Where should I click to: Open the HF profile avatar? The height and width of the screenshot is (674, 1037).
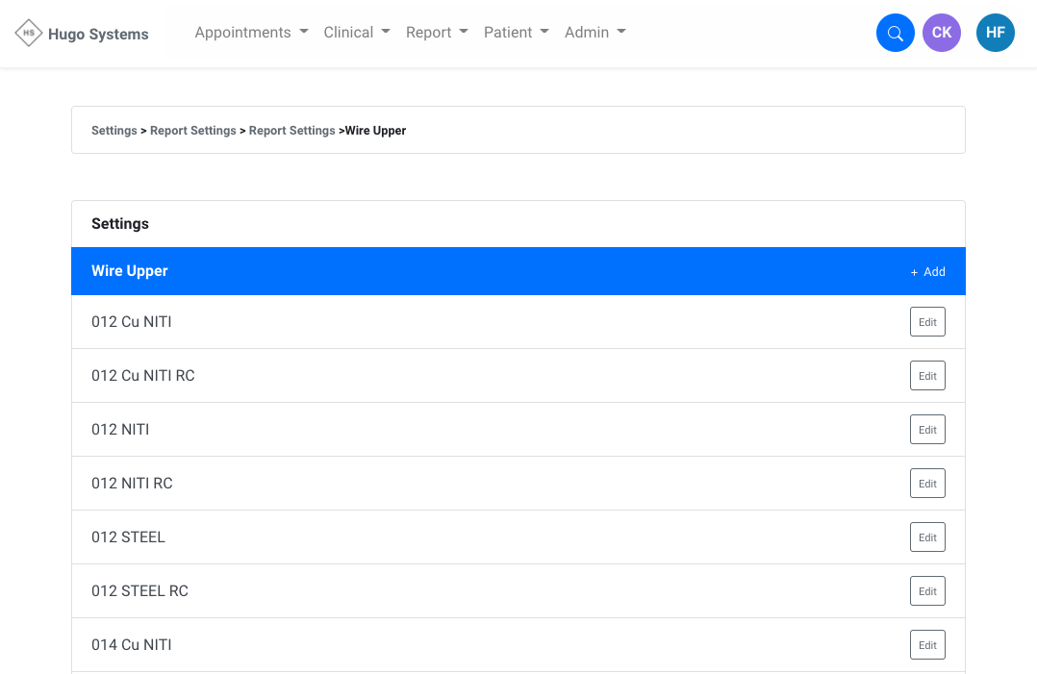tap(995, 34)
